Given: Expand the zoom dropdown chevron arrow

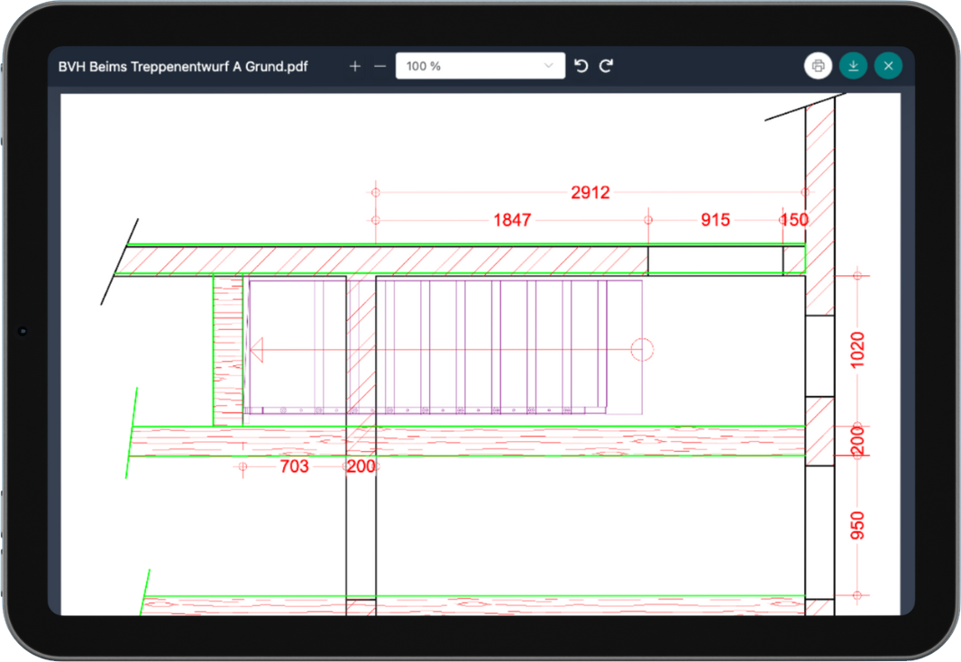Looking at the screenshot, I should point(549,66).
